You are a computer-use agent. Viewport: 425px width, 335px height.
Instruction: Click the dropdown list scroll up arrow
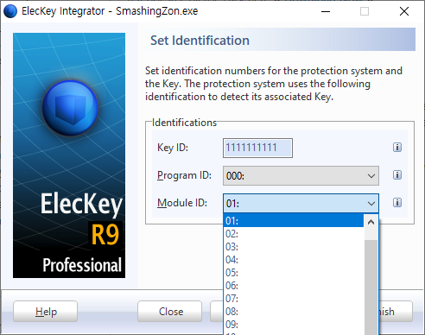coord(371,222)
